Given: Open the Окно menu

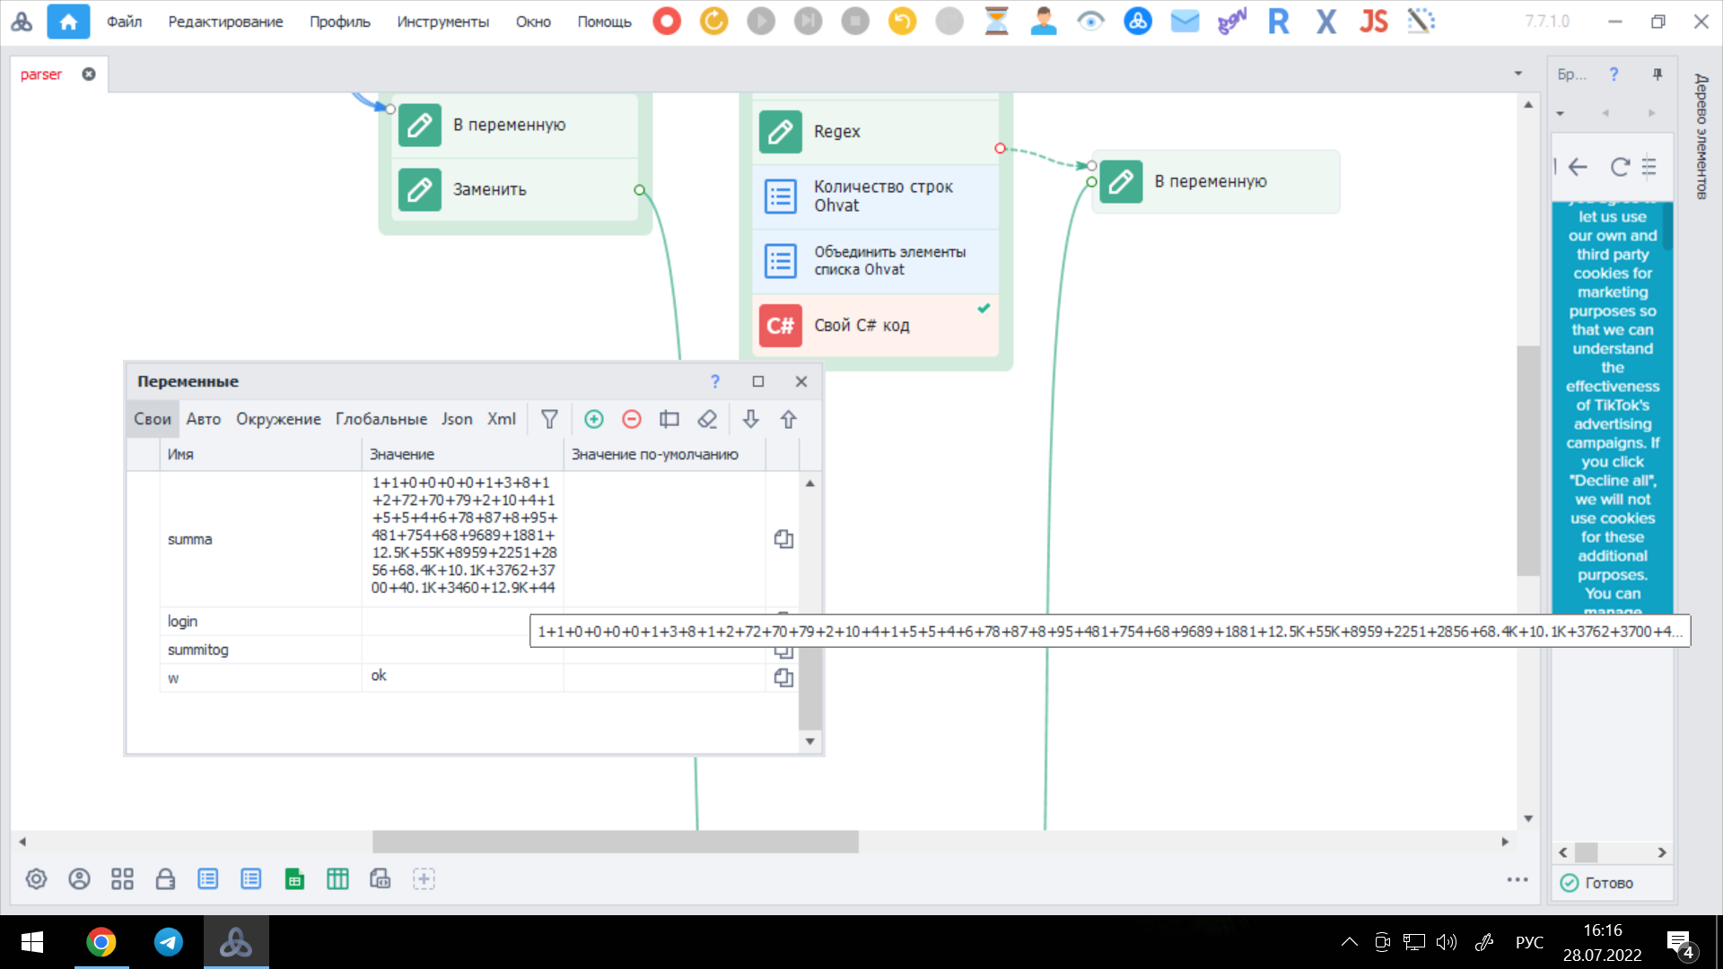Looking at the screenshot, I should (x=533, y=22).
